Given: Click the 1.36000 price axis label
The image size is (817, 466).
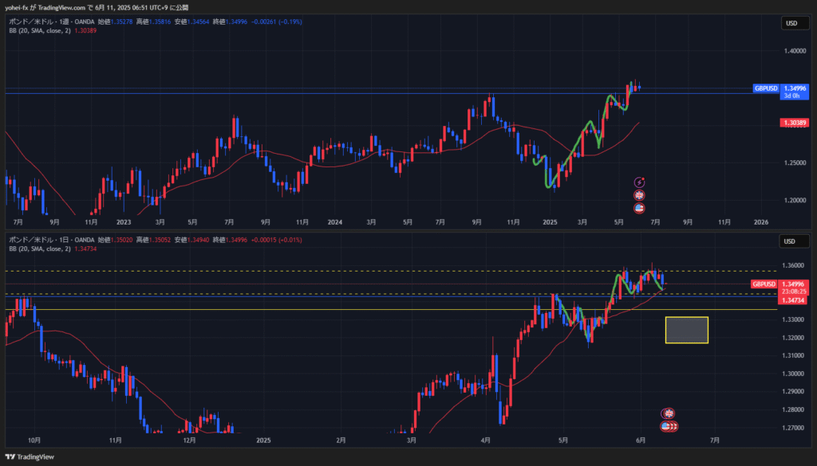Looking at the screenshot, I should tap(792, 266).
